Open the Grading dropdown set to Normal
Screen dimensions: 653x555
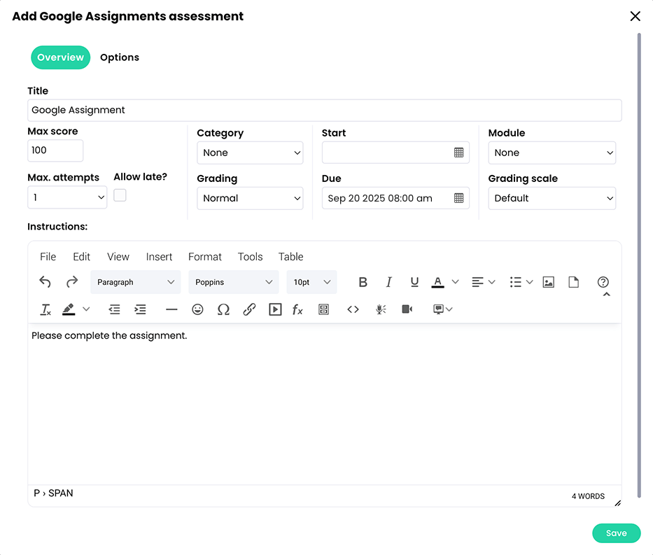[250, 198]
